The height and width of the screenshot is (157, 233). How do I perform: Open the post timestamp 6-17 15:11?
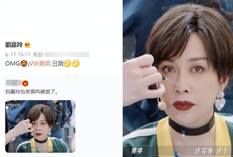click(18, 55)
